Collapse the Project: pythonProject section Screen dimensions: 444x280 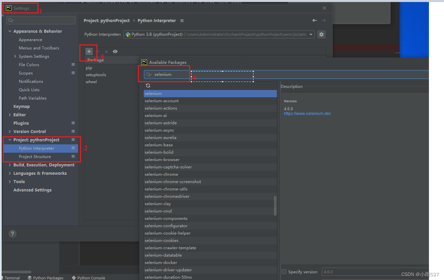pos(10,140)
